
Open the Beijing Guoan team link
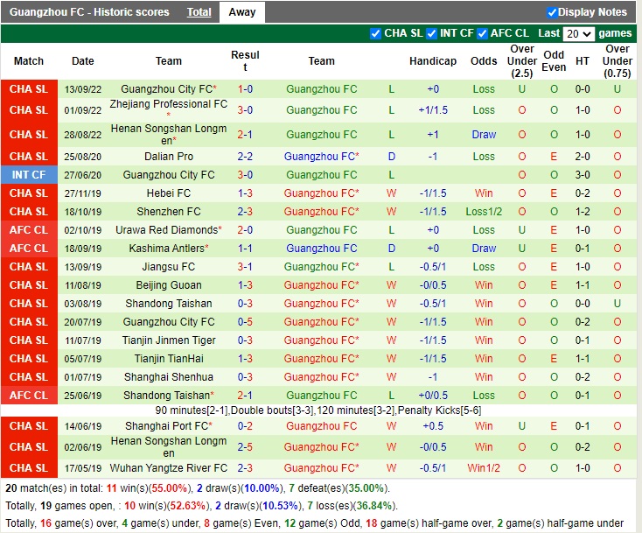(169, 285)
